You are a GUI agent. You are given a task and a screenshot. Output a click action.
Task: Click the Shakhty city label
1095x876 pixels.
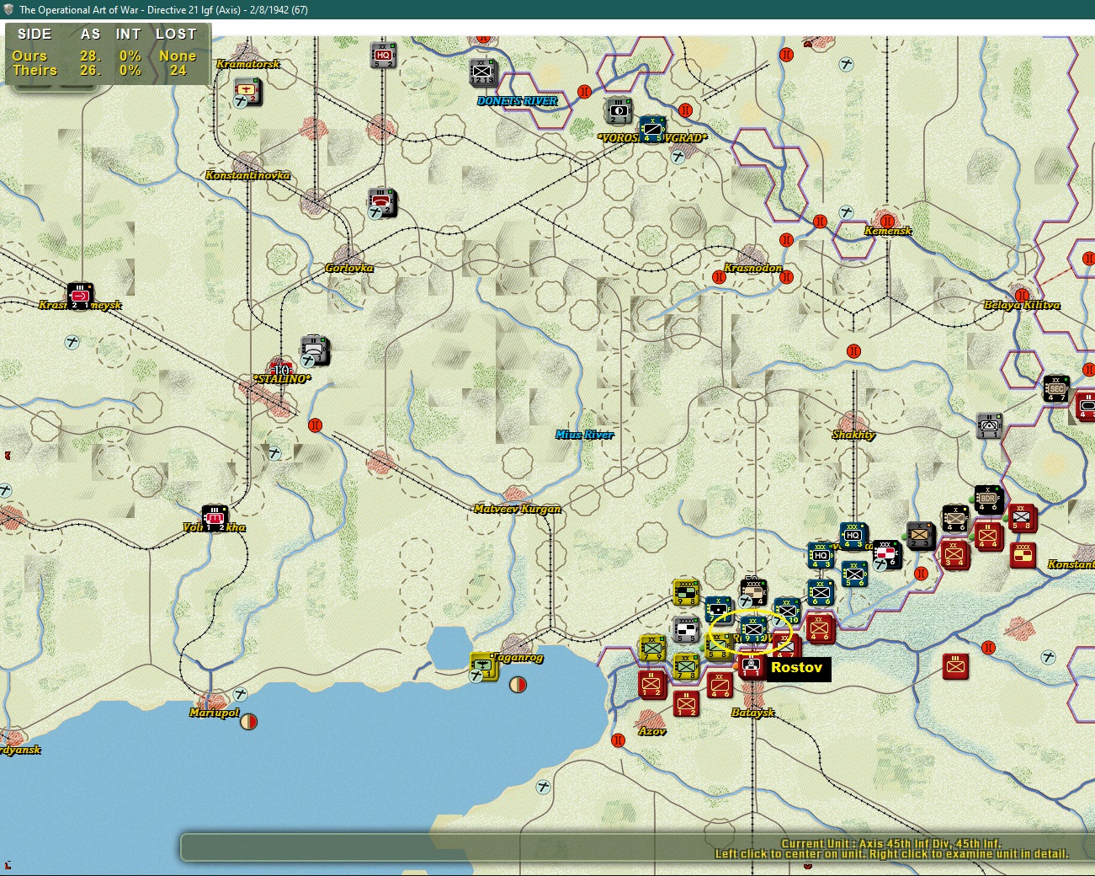pos(853,435)
